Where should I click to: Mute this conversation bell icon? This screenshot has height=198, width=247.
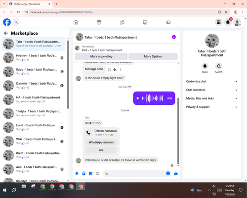[x=205, y=66]
